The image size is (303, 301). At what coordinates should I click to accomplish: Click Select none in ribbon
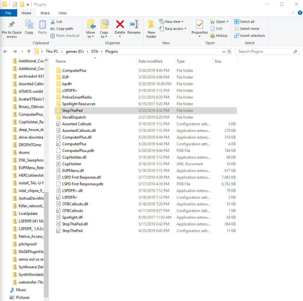[246, 29]
